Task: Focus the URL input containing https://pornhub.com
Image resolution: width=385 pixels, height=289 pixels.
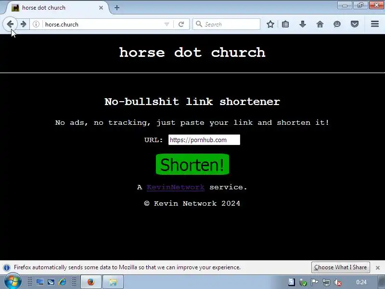Action: (x=204, y=140)
